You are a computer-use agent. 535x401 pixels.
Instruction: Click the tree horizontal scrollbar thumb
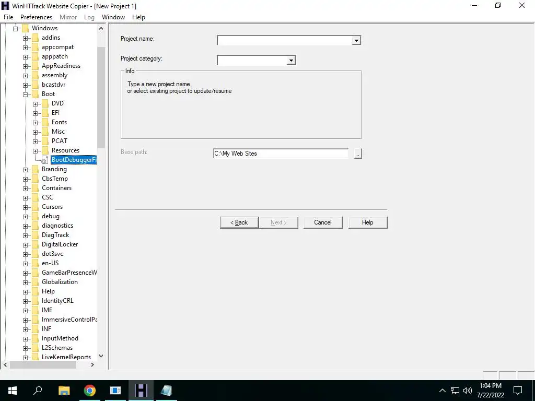point(43,364)
